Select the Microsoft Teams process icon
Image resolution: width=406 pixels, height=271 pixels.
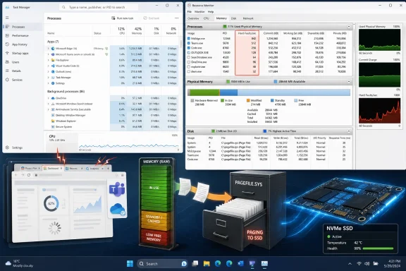pyautogui.click(x=53, y=54)
